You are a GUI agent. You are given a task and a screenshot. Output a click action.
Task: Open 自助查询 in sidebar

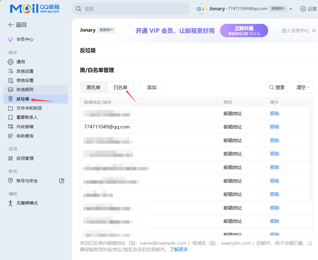36,136
